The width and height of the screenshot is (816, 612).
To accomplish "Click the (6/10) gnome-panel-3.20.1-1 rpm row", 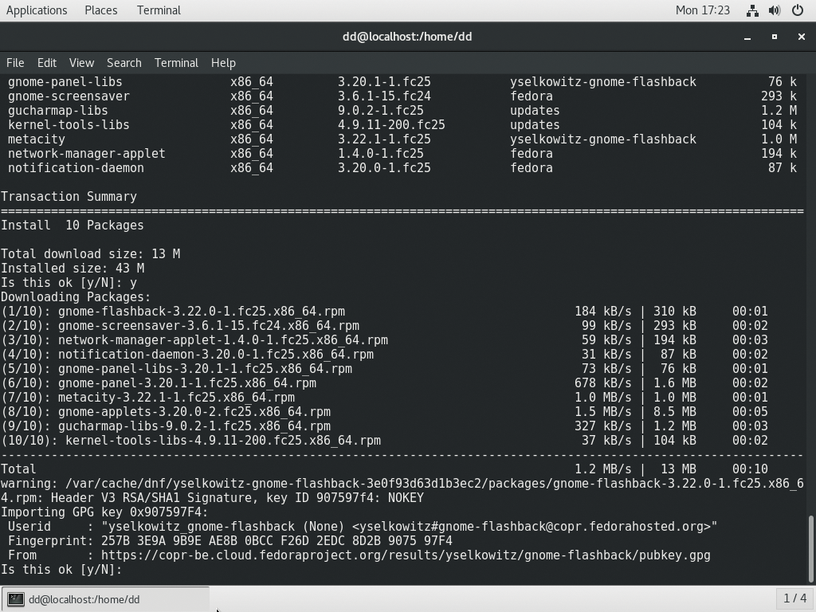I will [384, 383].
